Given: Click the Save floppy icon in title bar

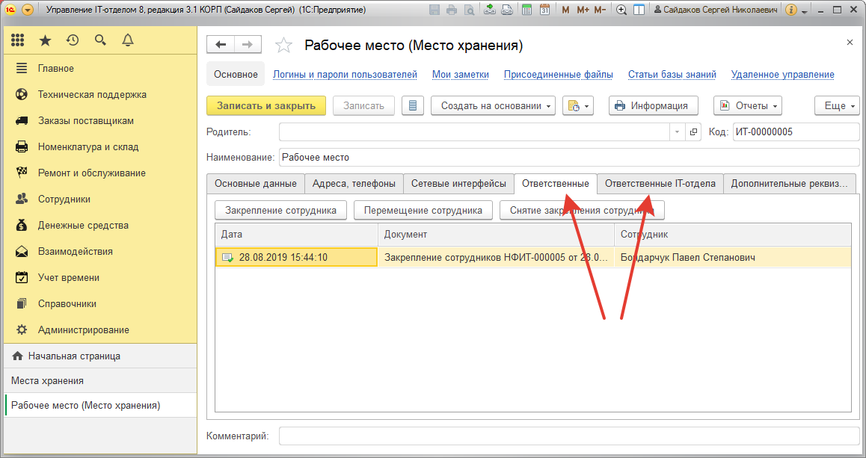Looking at the screenshot, I should [434, 10].
